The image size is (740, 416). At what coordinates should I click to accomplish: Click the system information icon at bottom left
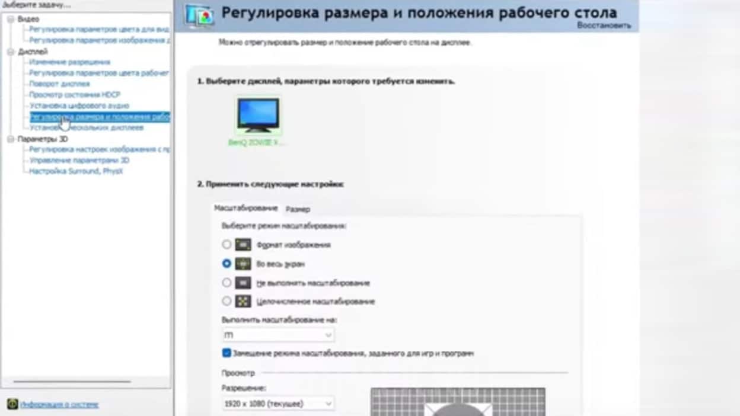pyautogui.click(x=12, y=404)
